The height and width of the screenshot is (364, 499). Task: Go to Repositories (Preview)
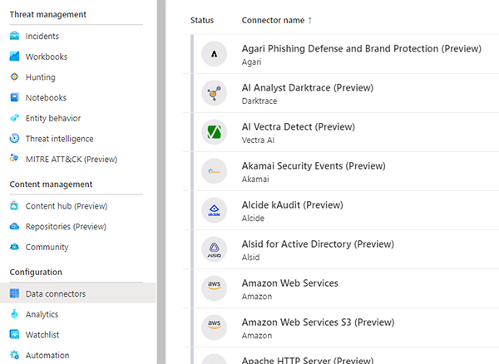coord(66,227)
